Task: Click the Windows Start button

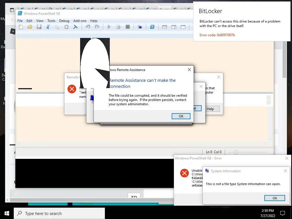Action: click(7, 213)
